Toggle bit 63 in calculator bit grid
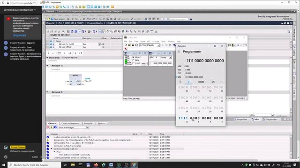 click(180, 87)
